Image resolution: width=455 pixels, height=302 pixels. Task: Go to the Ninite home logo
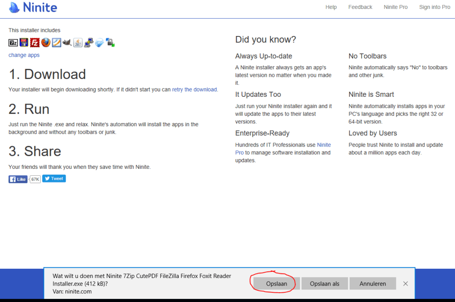point(33,8)
